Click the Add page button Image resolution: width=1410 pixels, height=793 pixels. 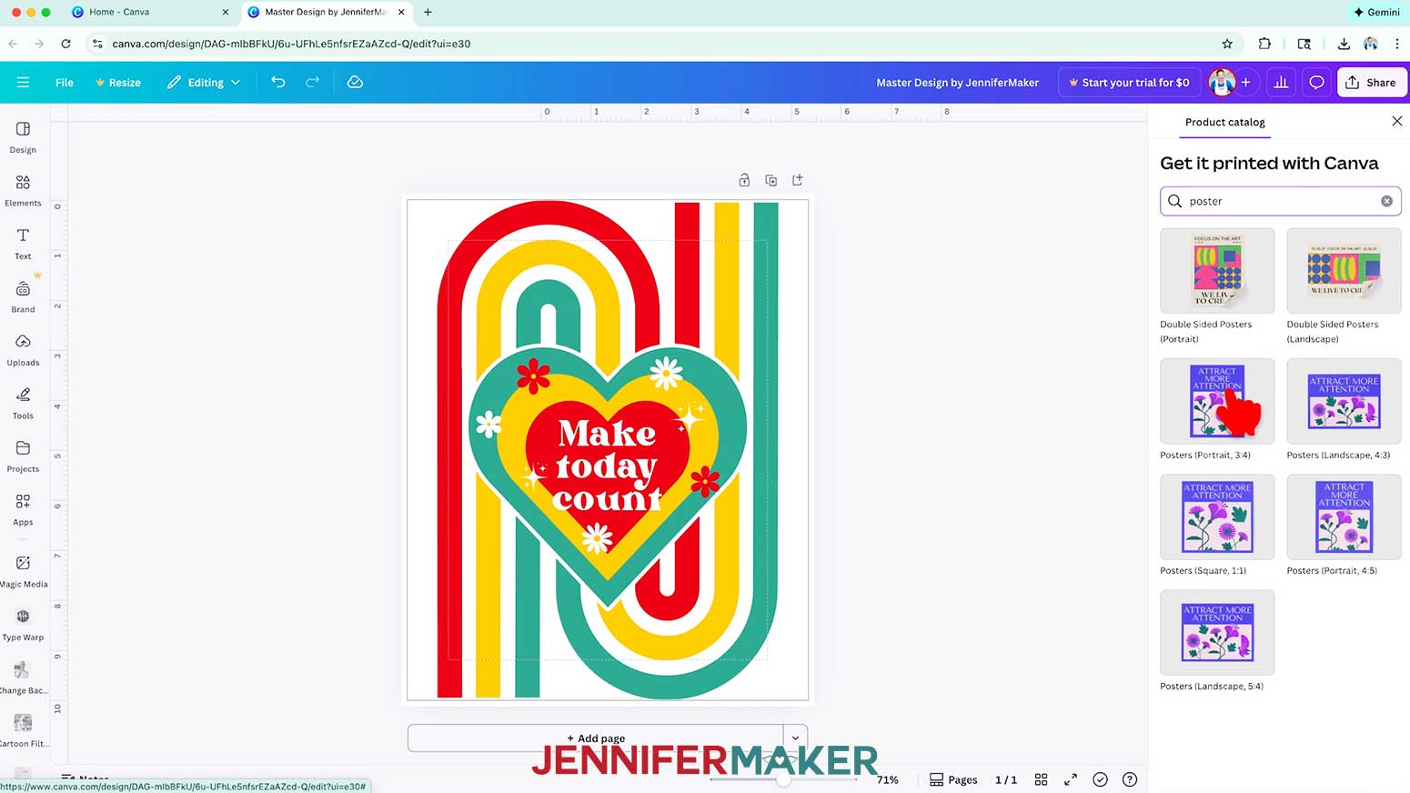[x=596, y=738]
